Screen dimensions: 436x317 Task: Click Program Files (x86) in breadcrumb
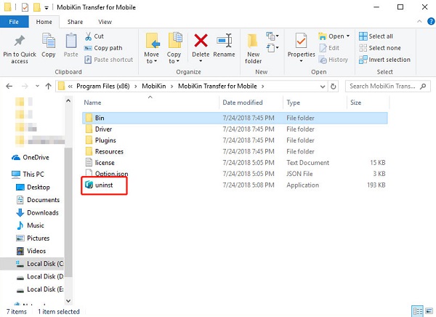[103, 87]
